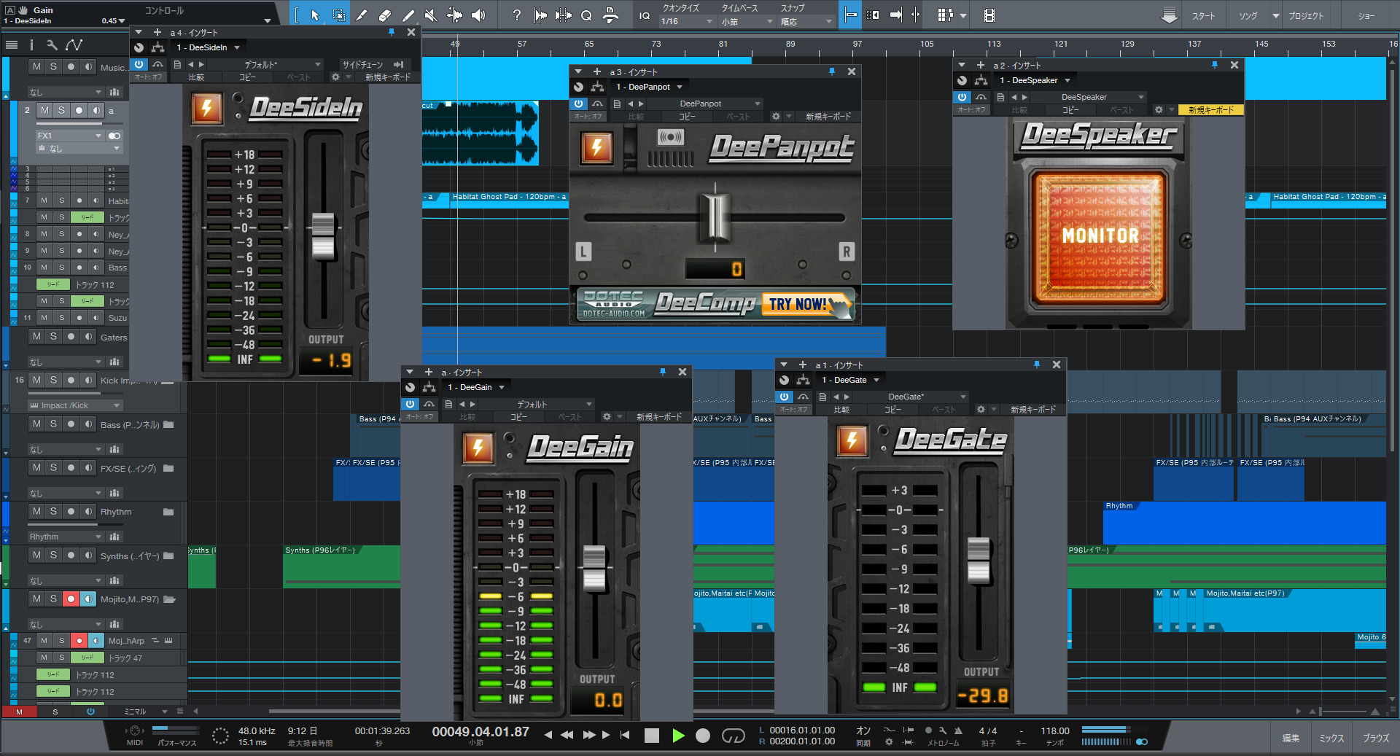Toggle DeeSpeaker plugin activate button
Screen dimensions: 1400x756
(x=962, y=97)
